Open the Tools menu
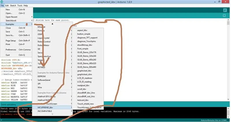Screen dimensions: 231x122 coord(20,5)
